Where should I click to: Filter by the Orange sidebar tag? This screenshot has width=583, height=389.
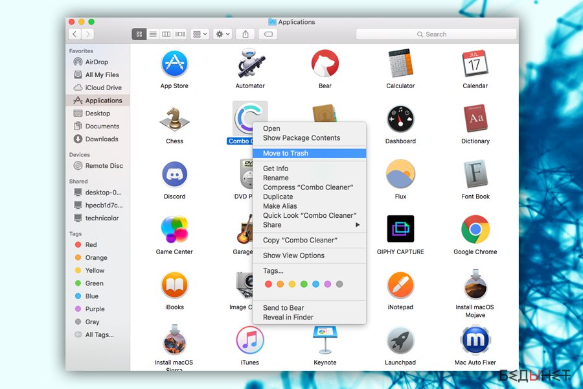(x=98, y=257)
